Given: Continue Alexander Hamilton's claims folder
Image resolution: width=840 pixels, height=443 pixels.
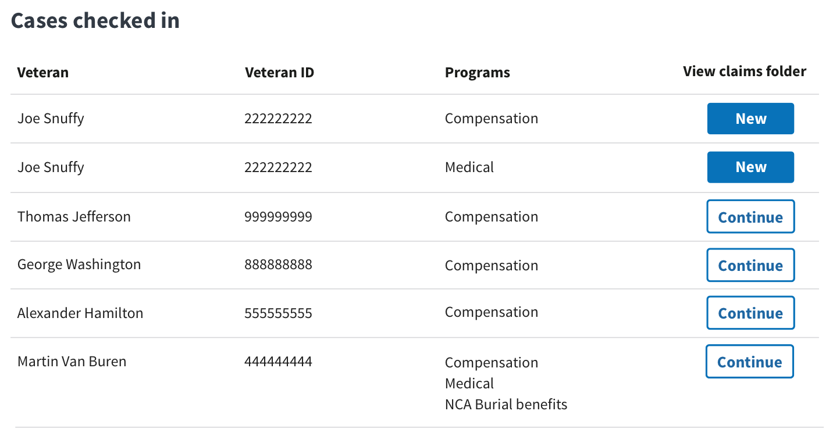Looking at the screenshot, I should coord(750,313).
